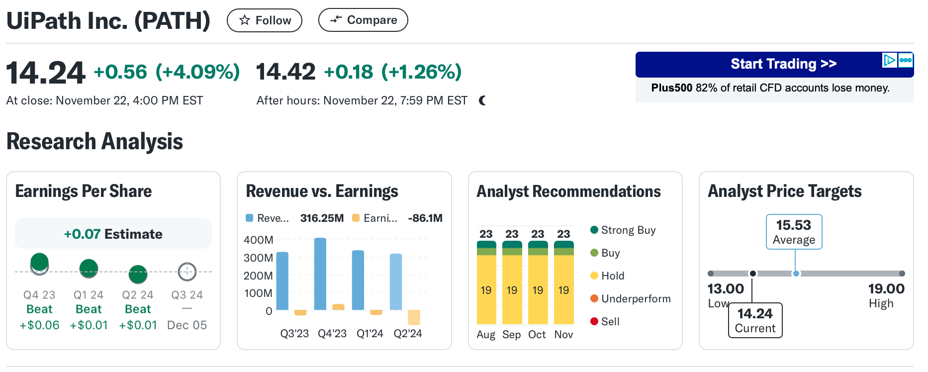This screenshot has height=372, width=928.
Task: Click the Underperform legend dot
Action: (x=594, y=298)
